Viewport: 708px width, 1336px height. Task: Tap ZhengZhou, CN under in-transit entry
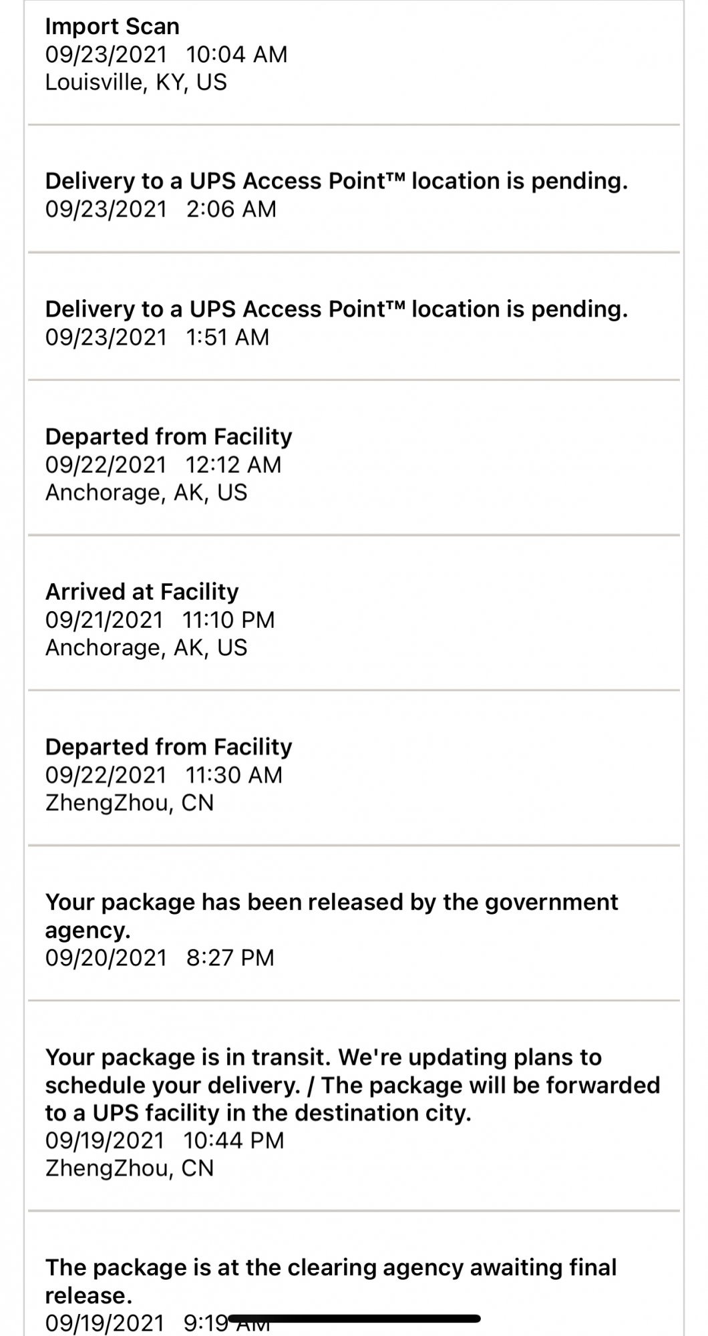pos(130,1168)
